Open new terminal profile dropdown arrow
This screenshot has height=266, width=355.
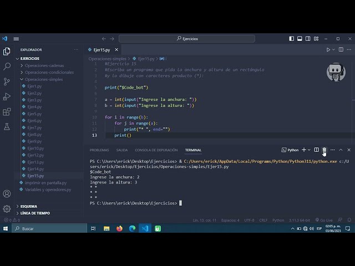(x=309, y=150)
